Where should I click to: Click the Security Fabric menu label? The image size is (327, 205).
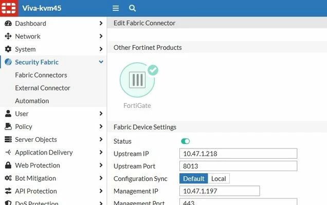[x=37, y=62]
